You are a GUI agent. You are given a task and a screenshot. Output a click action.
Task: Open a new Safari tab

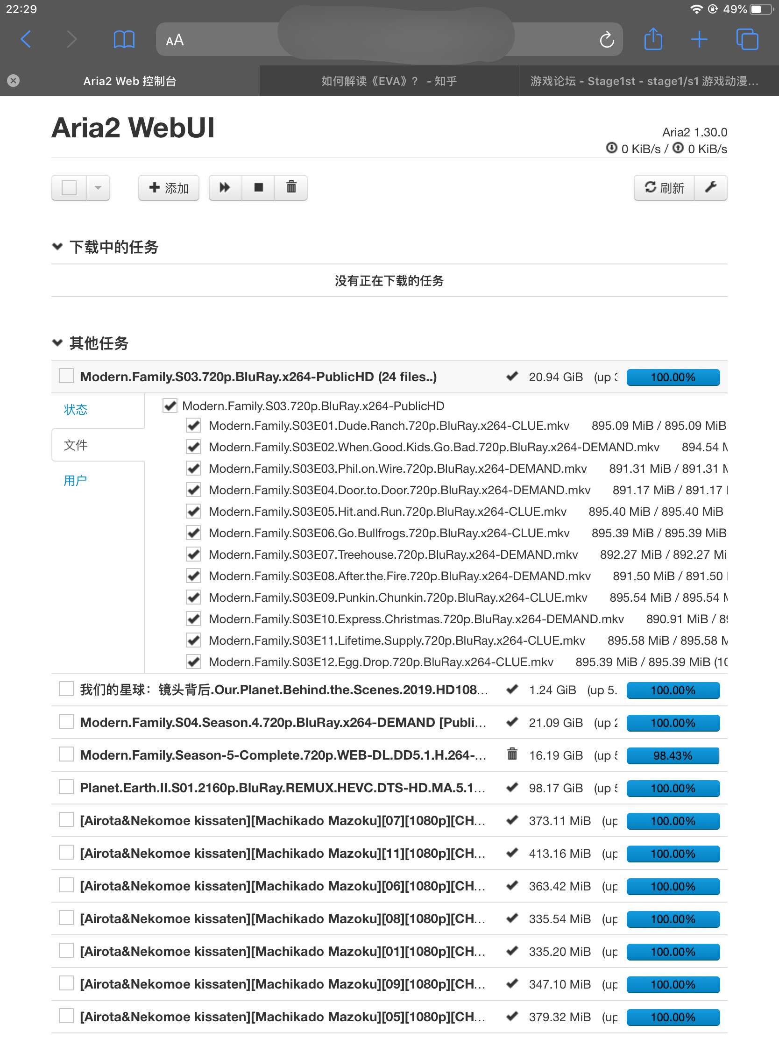[x=699, y=39]
